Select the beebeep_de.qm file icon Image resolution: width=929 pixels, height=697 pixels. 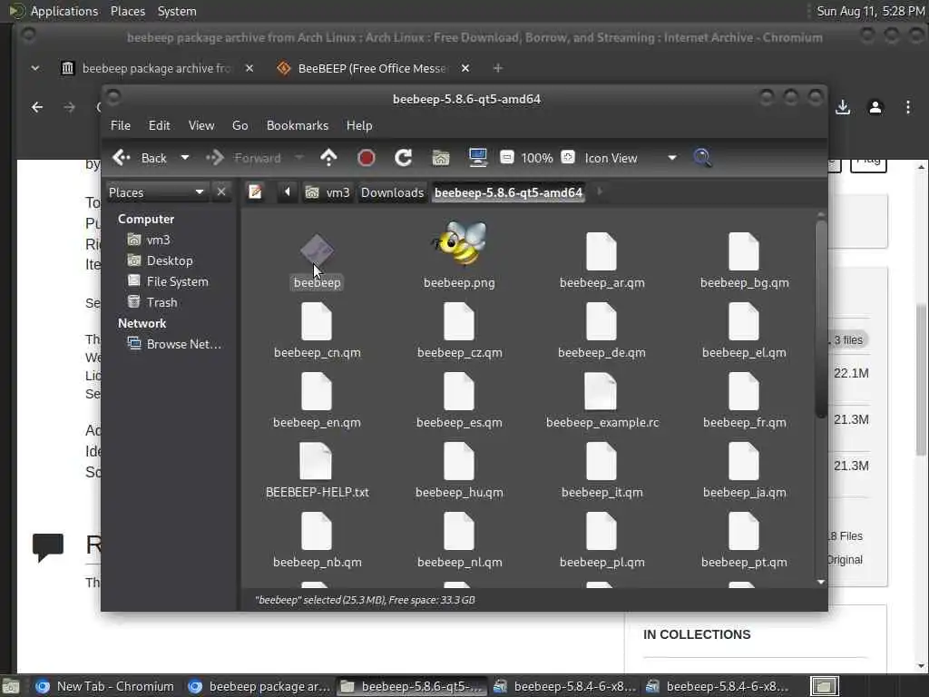(601, 321)
